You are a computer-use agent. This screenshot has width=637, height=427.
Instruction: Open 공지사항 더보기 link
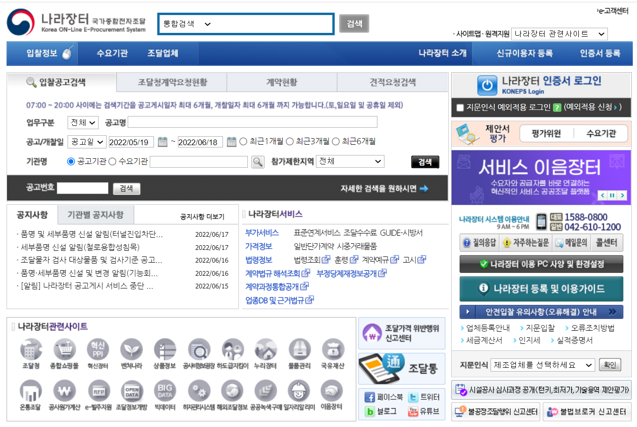[202, 217]
